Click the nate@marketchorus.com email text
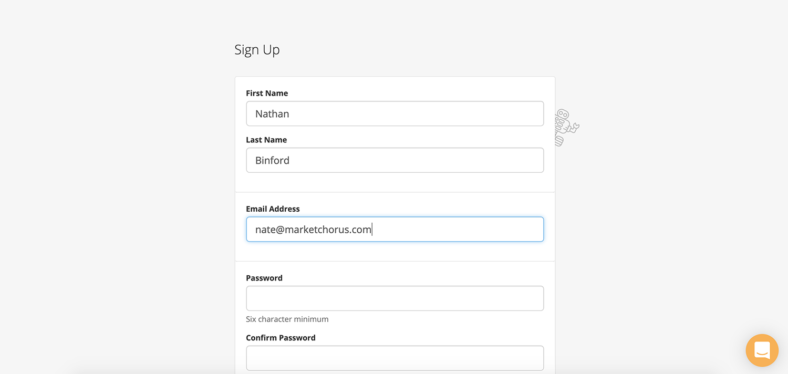Image resolution: width=788 pixels, height=374 pixels. tap(314, 230)
